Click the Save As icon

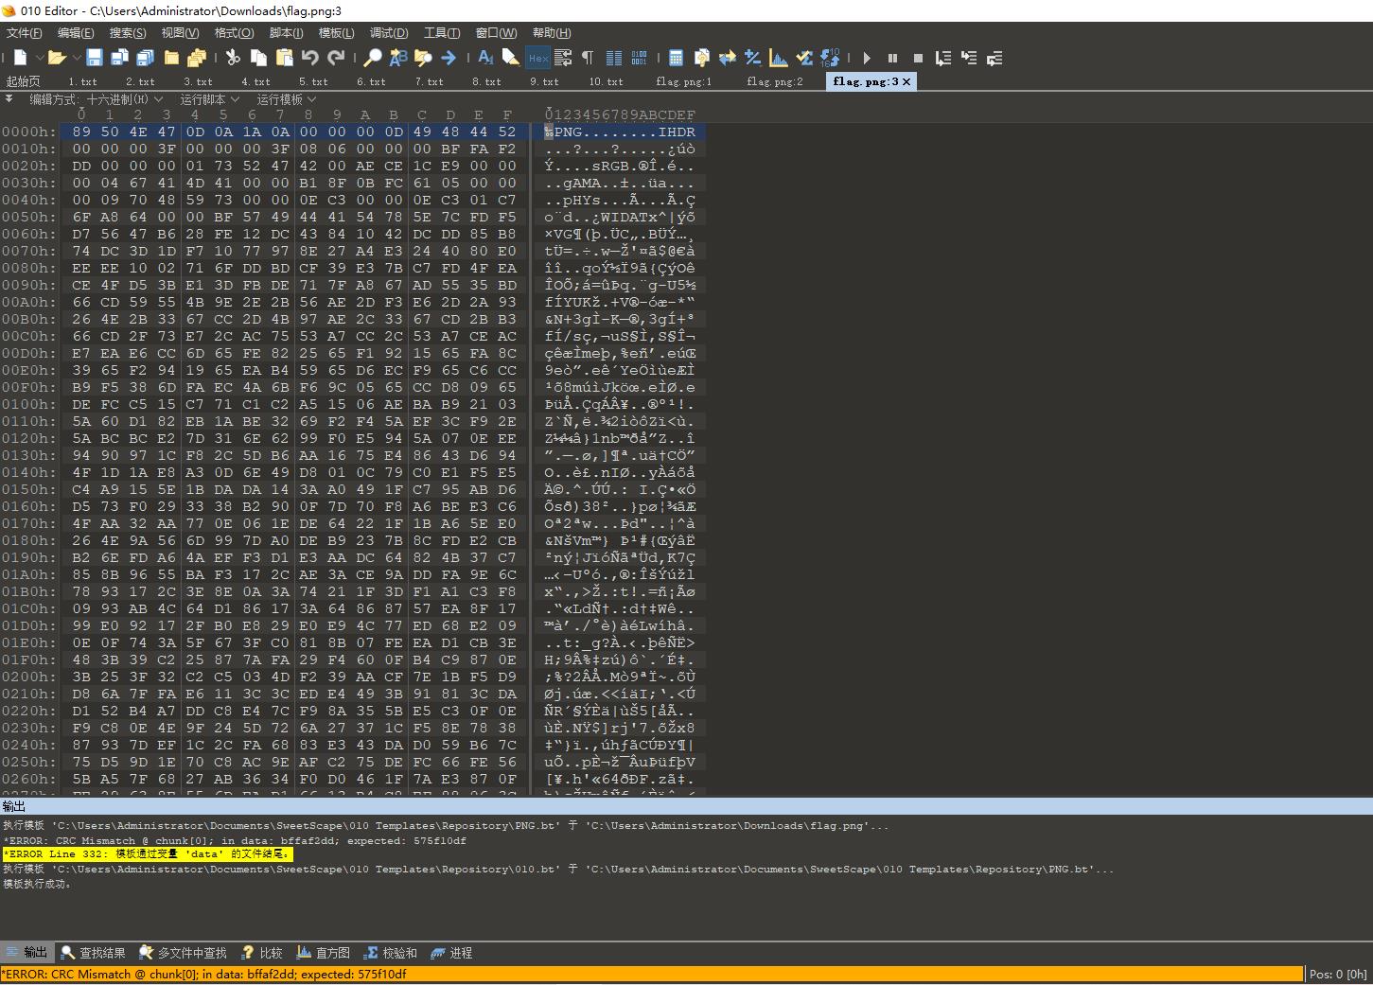119,58
